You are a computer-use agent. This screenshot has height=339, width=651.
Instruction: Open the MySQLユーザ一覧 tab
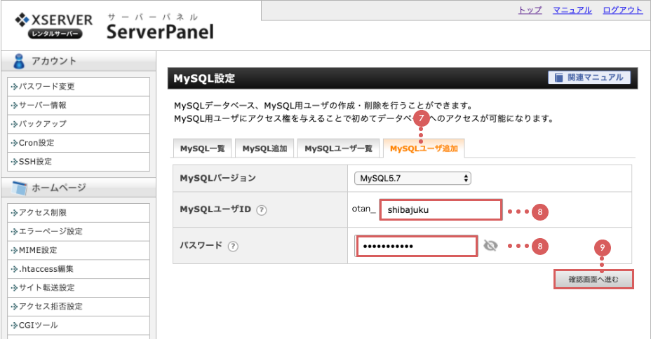(338, 148)
